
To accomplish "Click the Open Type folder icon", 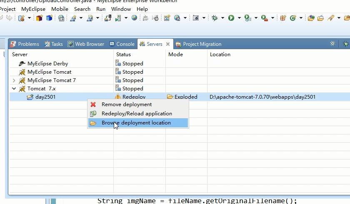I will point(311,18).
